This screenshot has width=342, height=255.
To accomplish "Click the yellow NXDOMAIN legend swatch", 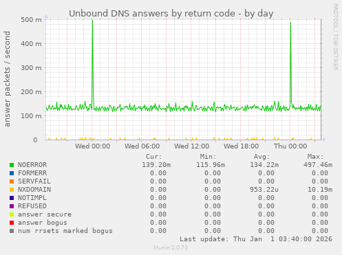I will tap(12, 190).
